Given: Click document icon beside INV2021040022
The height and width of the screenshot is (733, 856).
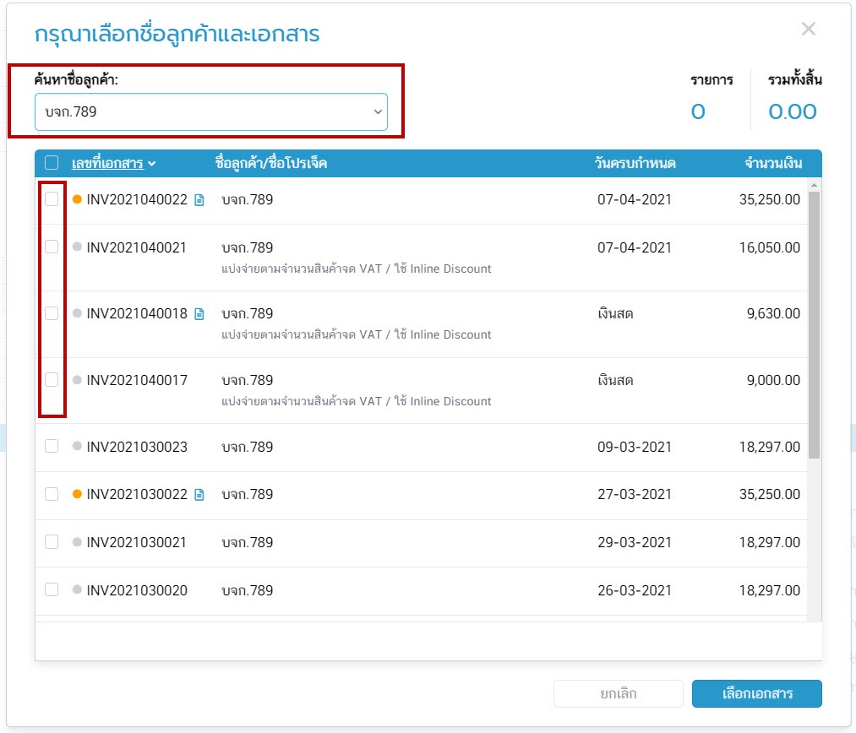Looking at the screenshot, I should (199, 200).
